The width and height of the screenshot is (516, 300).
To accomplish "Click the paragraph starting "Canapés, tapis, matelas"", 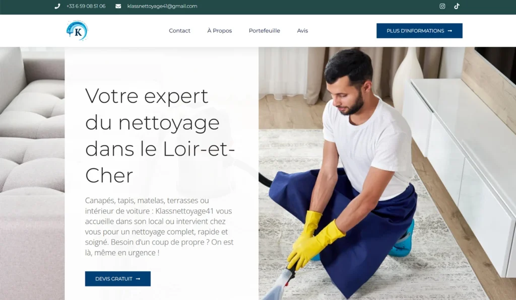I will point(159,227).
